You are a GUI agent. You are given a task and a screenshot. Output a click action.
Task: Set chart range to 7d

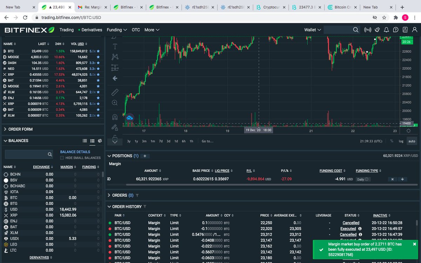[161, 141]
